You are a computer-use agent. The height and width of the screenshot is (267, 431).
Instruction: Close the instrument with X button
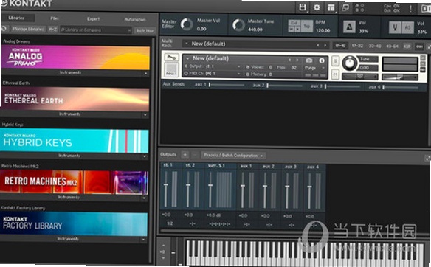coord(423,58)
